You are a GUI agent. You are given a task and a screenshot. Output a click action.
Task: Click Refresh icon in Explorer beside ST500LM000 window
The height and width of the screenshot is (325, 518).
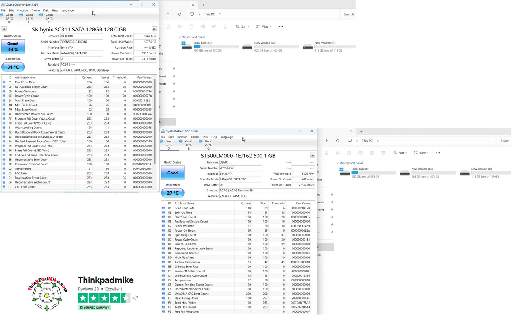click(338, 141)
